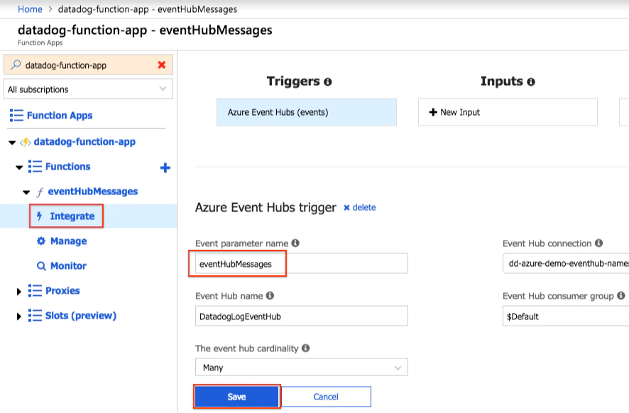Open info icon beside Event Hub connection

tap(599, 243)
